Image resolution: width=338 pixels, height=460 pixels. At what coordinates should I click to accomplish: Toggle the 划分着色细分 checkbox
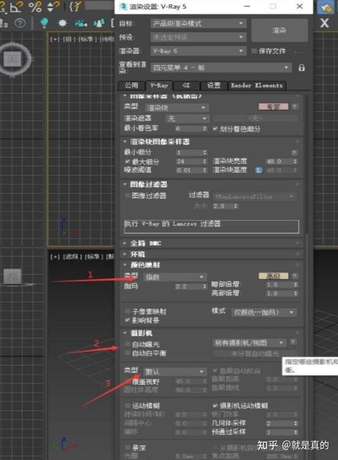point(215,128)
